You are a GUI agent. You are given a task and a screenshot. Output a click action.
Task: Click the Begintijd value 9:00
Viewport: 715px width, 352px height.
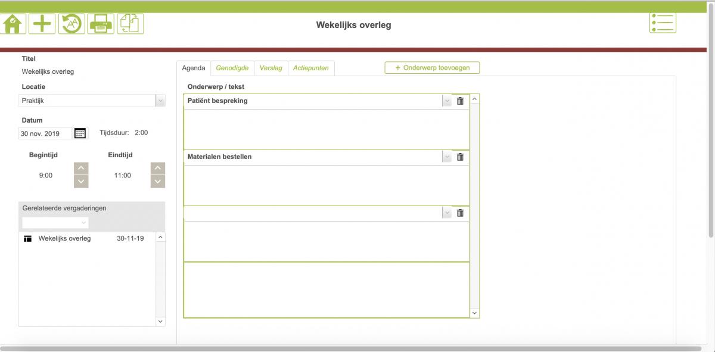tap(45, 176)
